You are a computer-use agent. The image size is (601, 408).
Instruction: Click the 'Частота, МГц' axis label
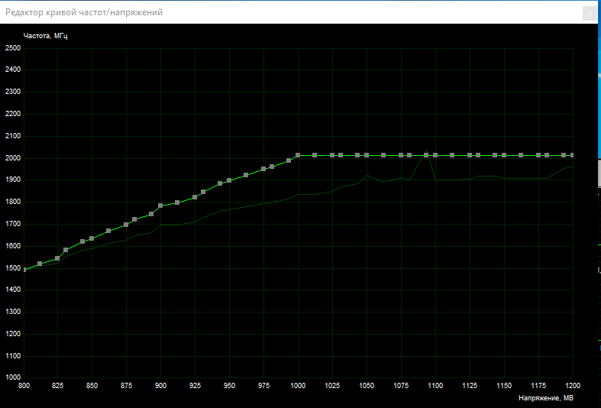(x=45, y=36)
